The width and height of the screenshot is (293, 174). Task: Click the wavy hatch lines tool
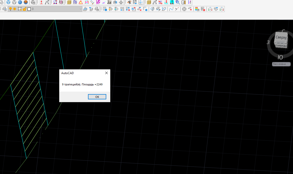61,2
